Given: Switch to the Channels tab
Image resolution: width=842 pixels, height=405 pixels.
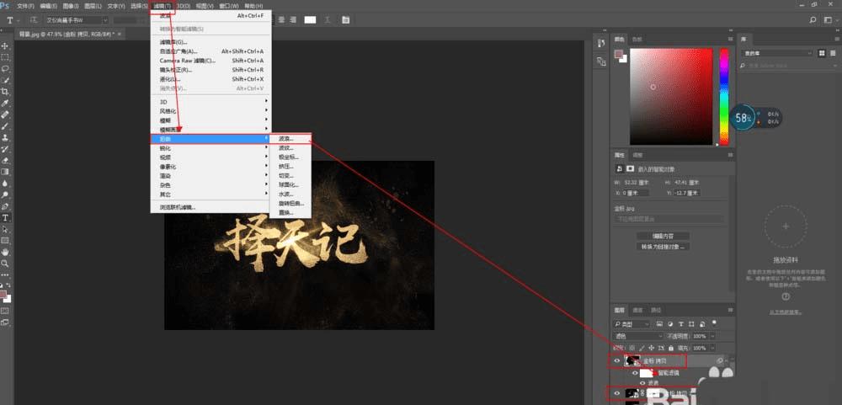Looking at the screenshot, I should point(637,310).
